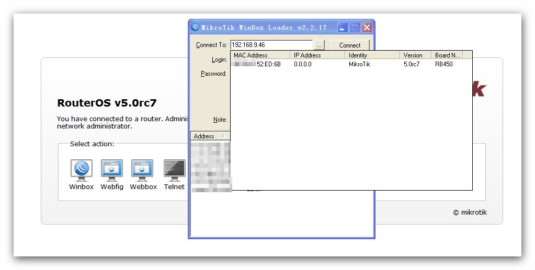Sort saved list by Address column
The height and width of the screenshot is (270, 535).
point(210,136)
